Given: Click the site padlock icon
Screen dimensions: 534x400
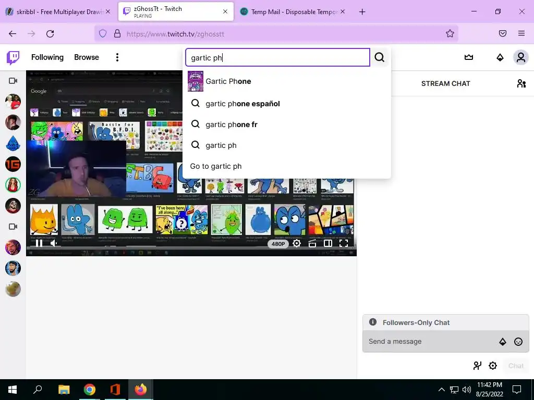Looking at the screenshot, I should [117, 34].
